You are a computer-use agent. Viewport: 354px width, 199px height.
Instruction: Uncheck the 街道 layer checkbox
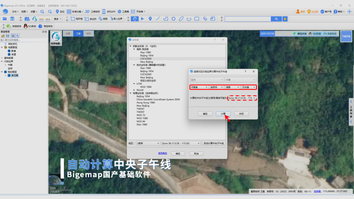[x=9, y=54]
